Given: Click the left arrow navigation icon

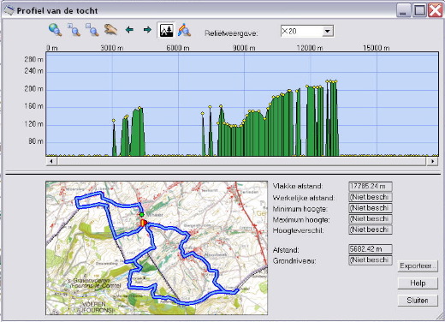Looking at the screenshot, I should click(129, 30).
